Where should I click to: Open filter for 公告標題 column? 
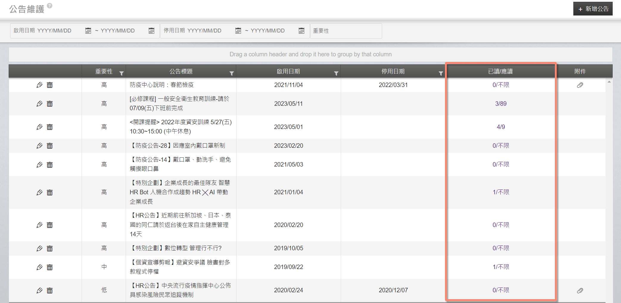(x=231, y=73)
